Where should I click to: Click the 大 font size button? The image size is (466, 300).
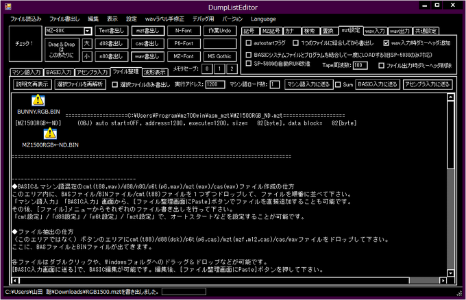click(87, 44)
